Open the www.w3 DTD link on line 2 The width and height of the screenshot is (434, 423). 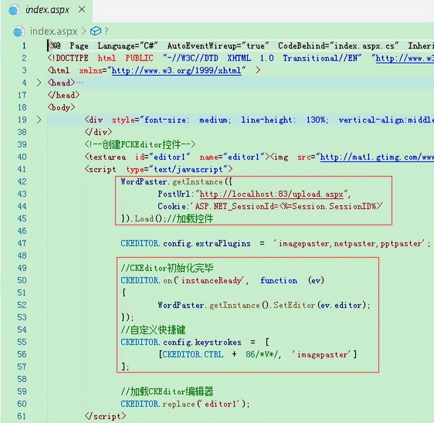click(405, 58)
